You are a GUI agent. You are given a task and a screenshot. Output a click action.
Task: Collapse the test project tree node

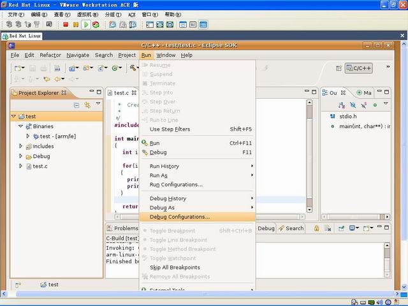13,116
